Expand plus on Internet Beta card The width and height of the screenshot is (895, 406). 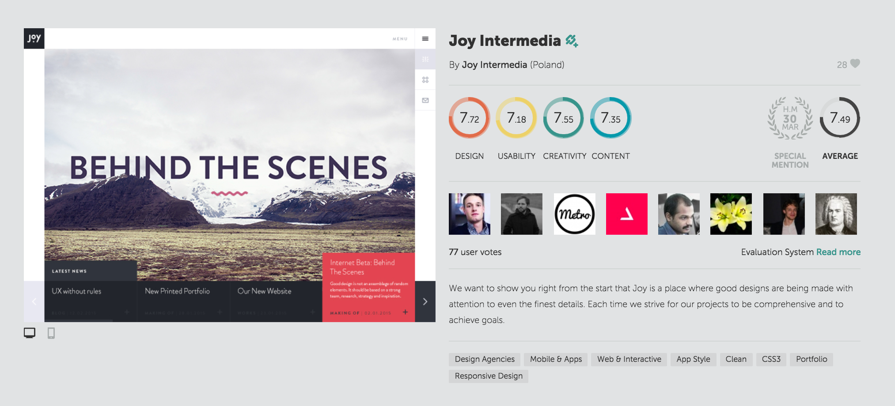pyautogui.click(x=405, y=312)
